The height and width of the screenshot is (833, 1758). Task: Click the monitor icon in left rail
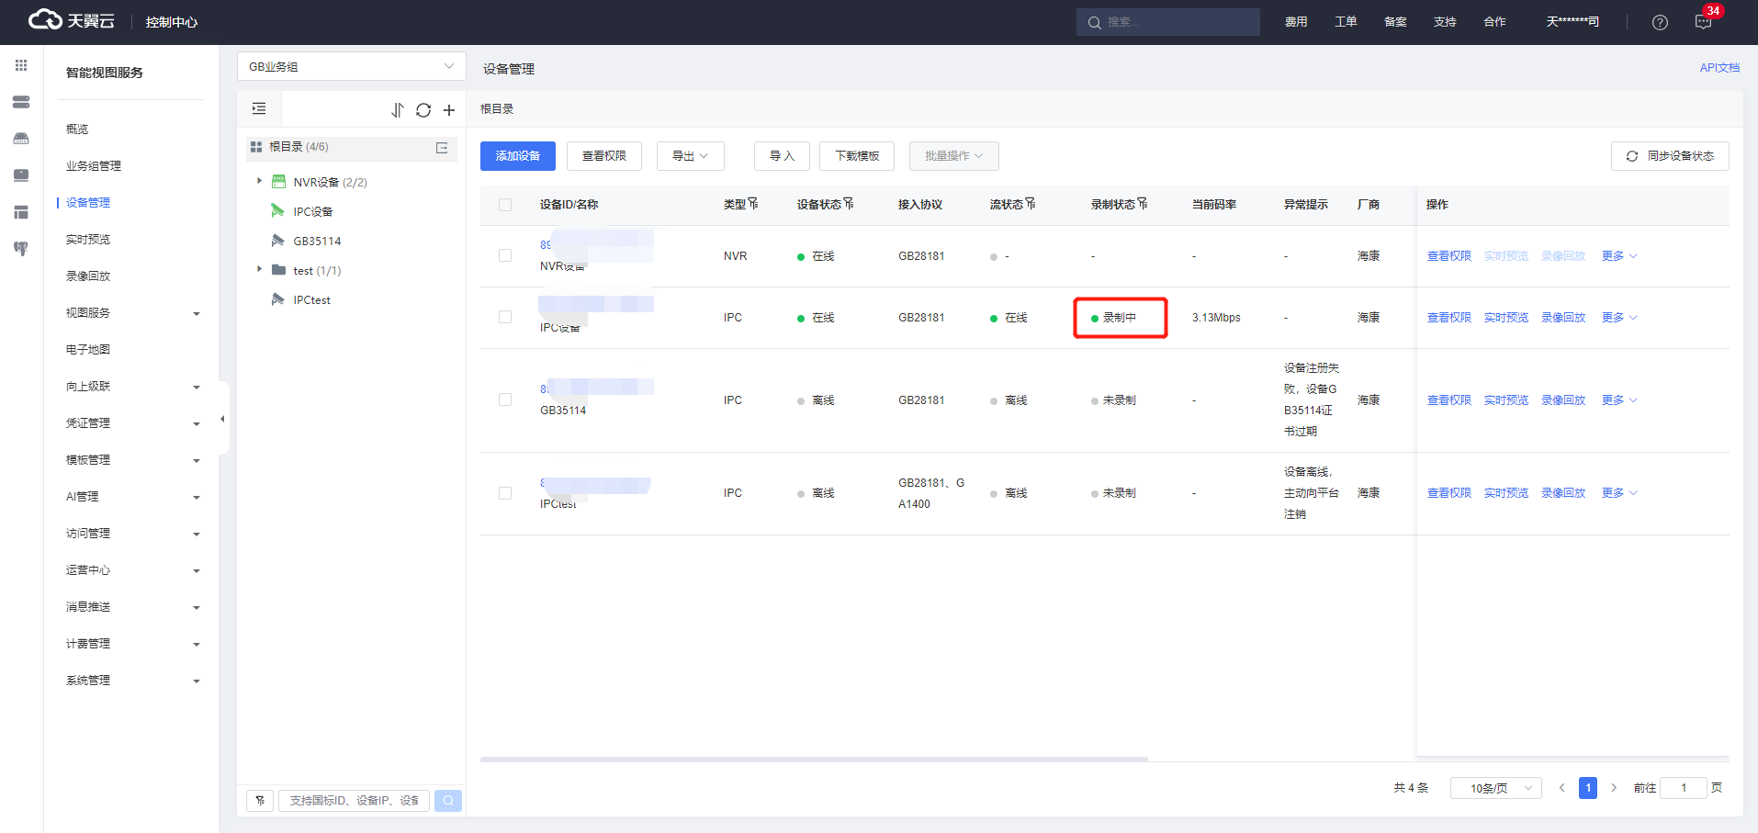point(21,175)
